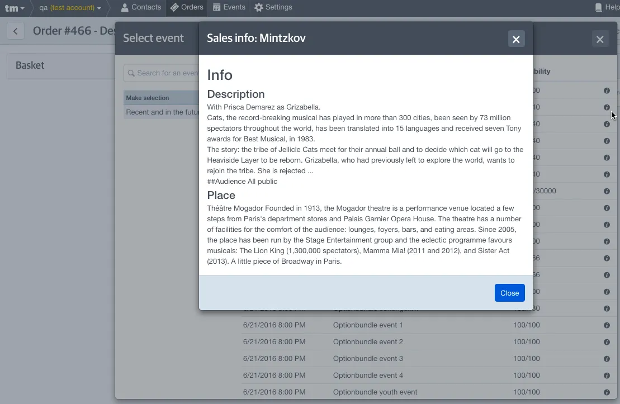Select the Make selection filter header

(x=162, y=98)
